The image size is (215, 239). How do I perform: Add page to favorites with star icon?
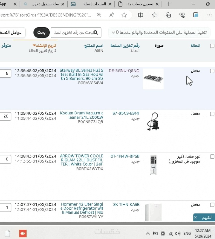click(124, 15)
